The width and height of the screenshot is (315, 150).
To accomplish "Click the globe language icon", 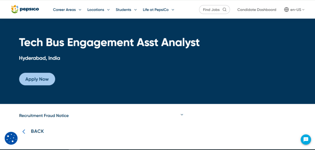I will click(286, 9).
